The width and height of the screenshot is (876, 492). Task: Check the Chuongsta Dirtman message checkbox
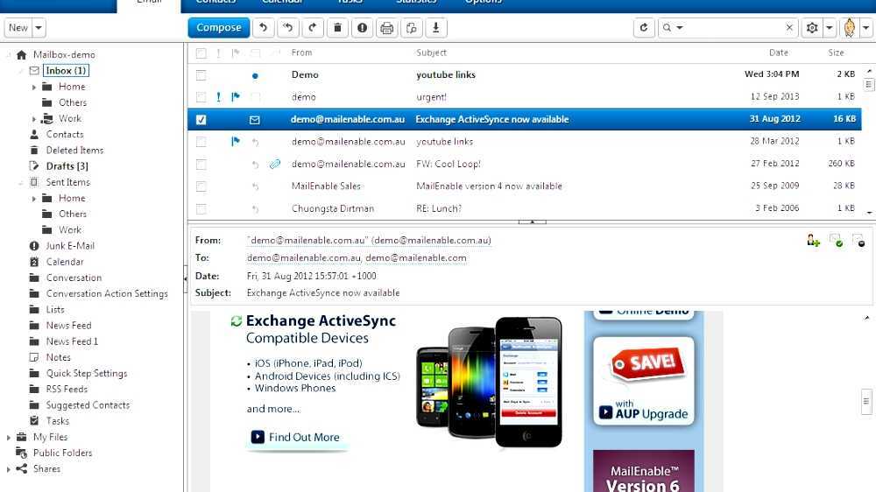[x=201, y=209]
